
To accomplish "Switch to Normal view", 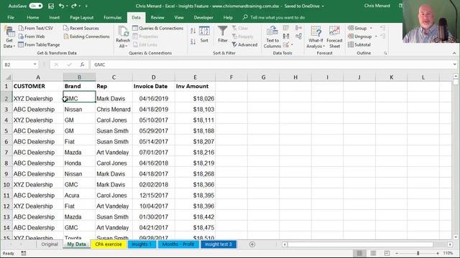I will [x=359, y=253].
